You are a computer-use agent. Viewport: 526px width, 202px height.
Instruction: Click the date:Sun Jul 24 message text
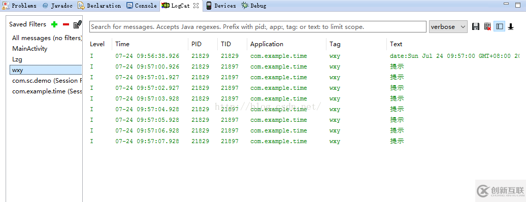pos(455,56)
